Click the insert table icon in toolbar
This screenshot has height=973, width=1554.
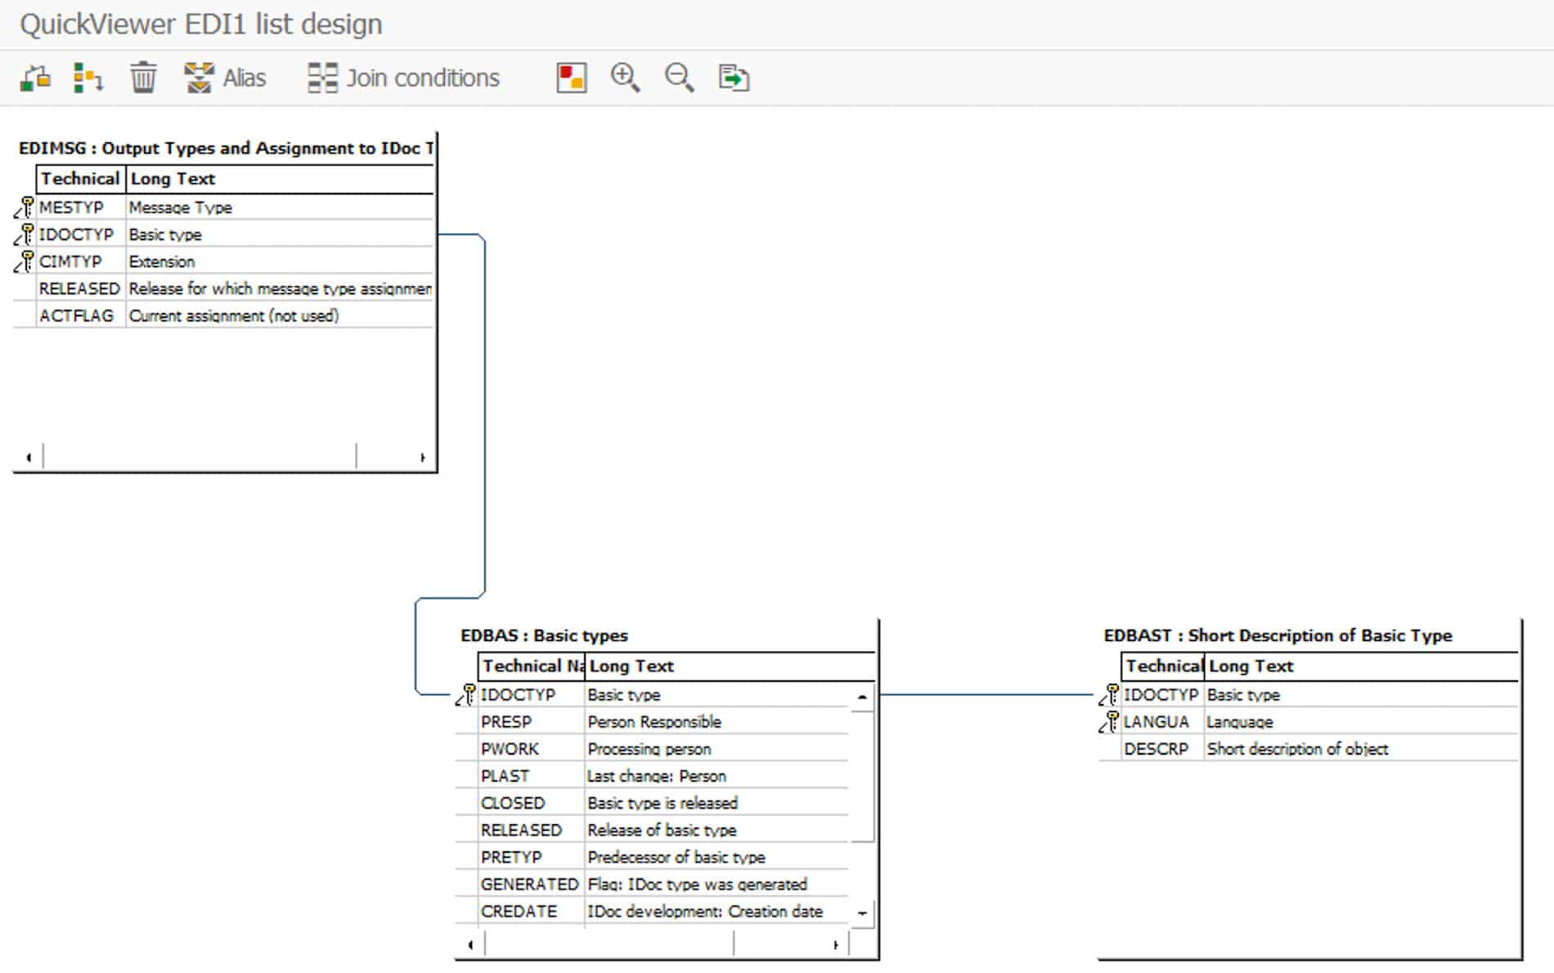(x=35, y=78)
